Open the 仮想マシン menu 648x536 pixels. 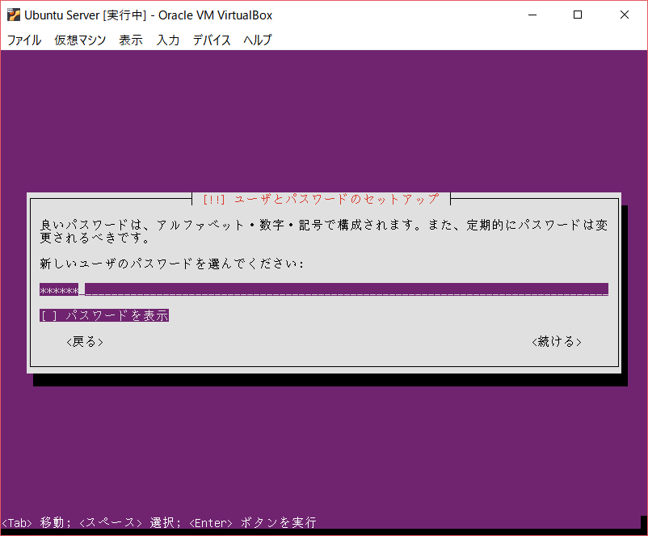pyautogui.click(x=79, y=40)
